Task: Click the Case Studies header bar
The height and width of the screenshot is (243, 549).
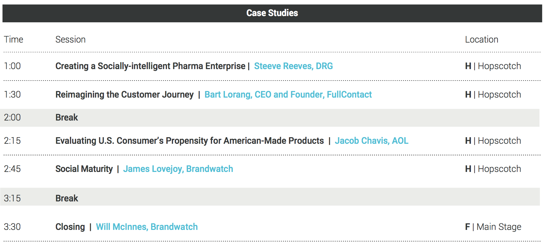Action: (x=272, y=13)
